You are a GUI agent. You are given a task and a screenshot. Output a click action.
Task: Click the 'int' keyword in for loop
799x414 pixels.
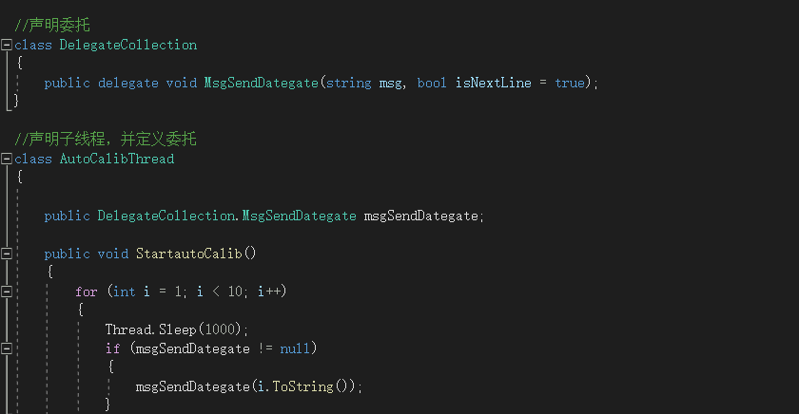click(124, 292)
